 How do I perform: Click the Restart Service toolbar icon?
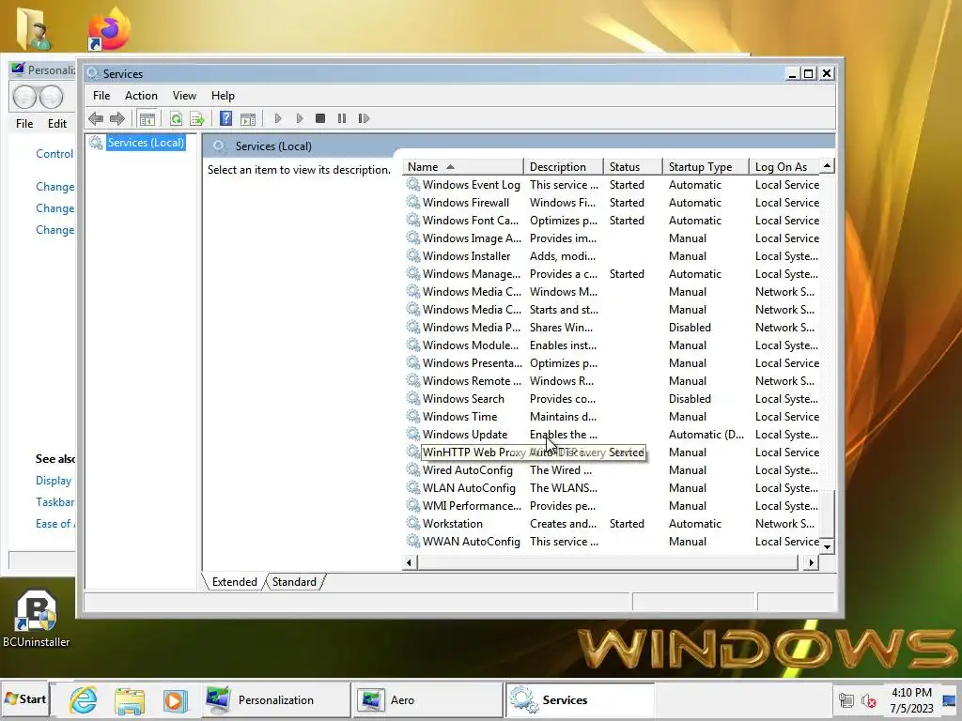tap(364, 118)
